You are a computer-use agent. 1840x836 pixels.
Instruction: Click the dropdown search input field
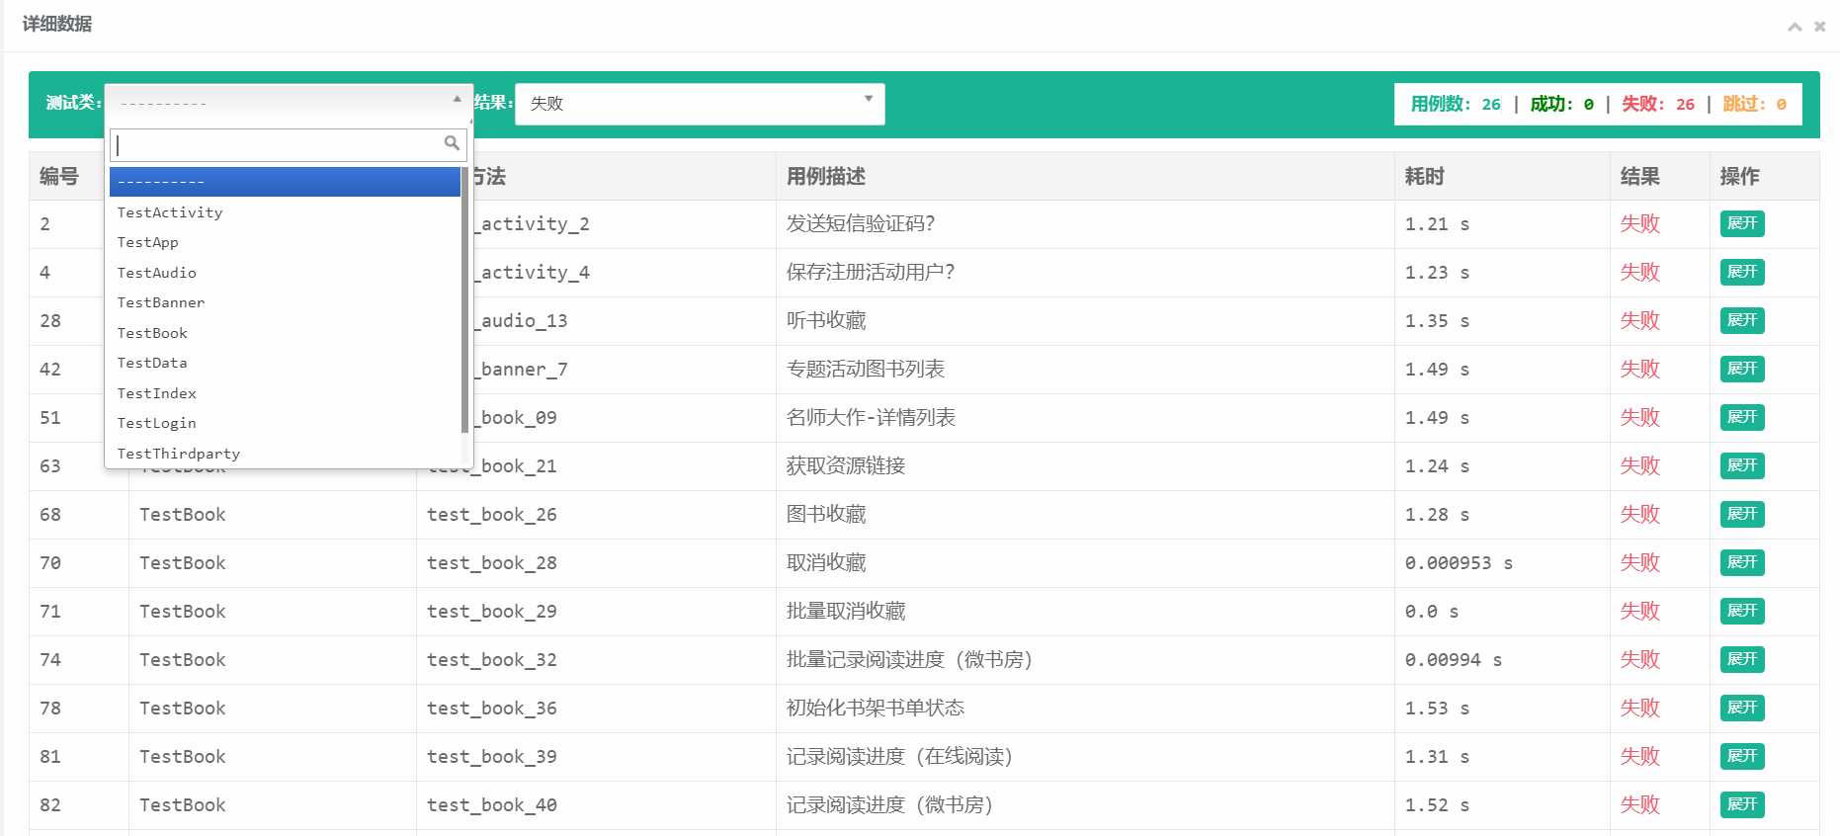point(288,145)
